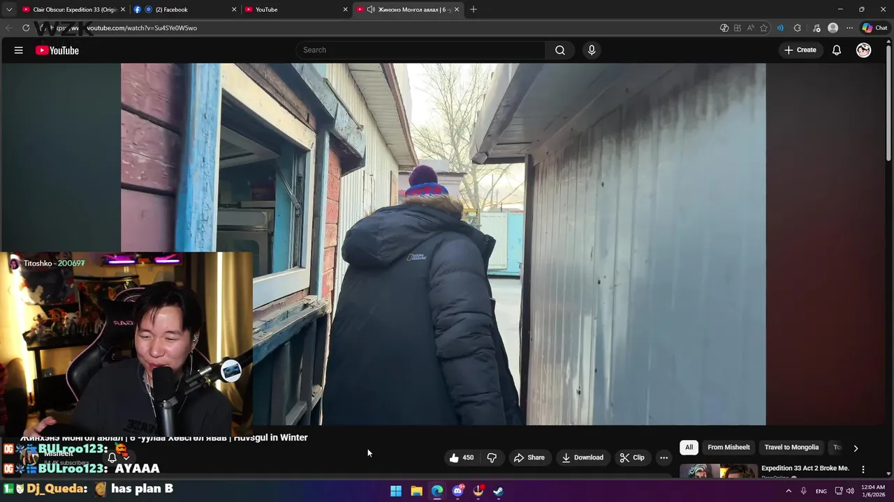The height and width of the screenshot is (502, 894).
Task: Open YouTube notifications bell
Action: click(x=837, y=50)
